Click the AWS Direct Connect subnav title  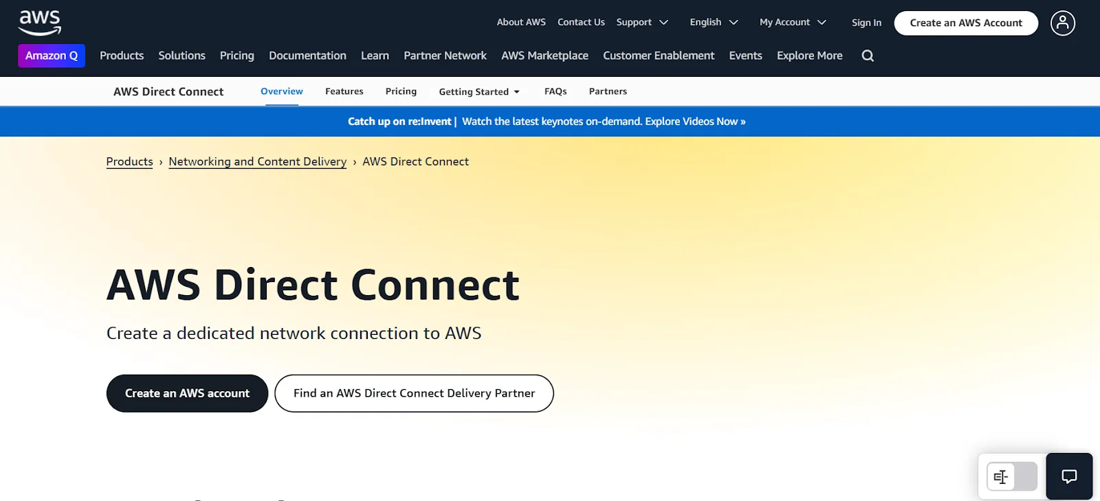coord(168,91)
